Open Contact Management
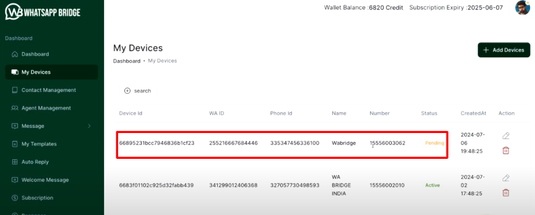Screen dimensions: 535x215 tap(52, 90)
